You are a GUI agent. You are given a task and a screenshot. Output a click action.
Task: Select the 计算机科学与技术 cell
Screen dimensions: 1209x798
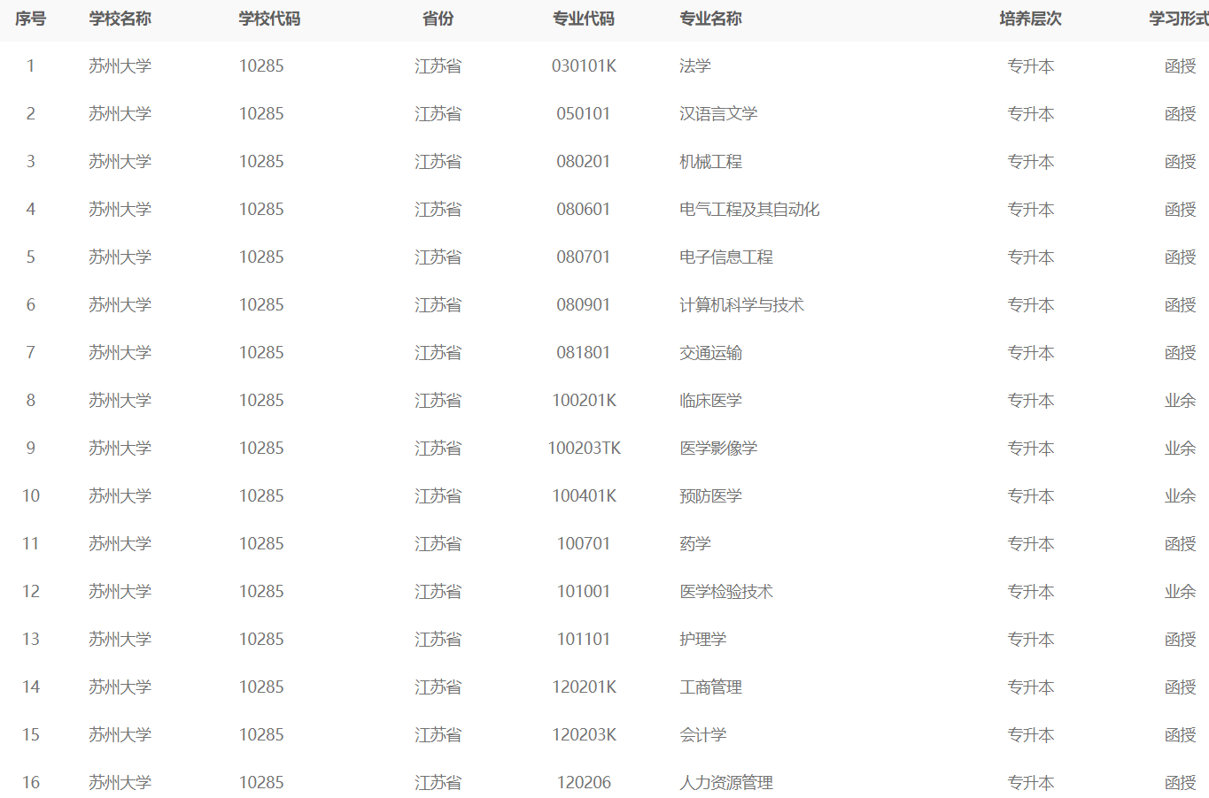tap(741, 305)
